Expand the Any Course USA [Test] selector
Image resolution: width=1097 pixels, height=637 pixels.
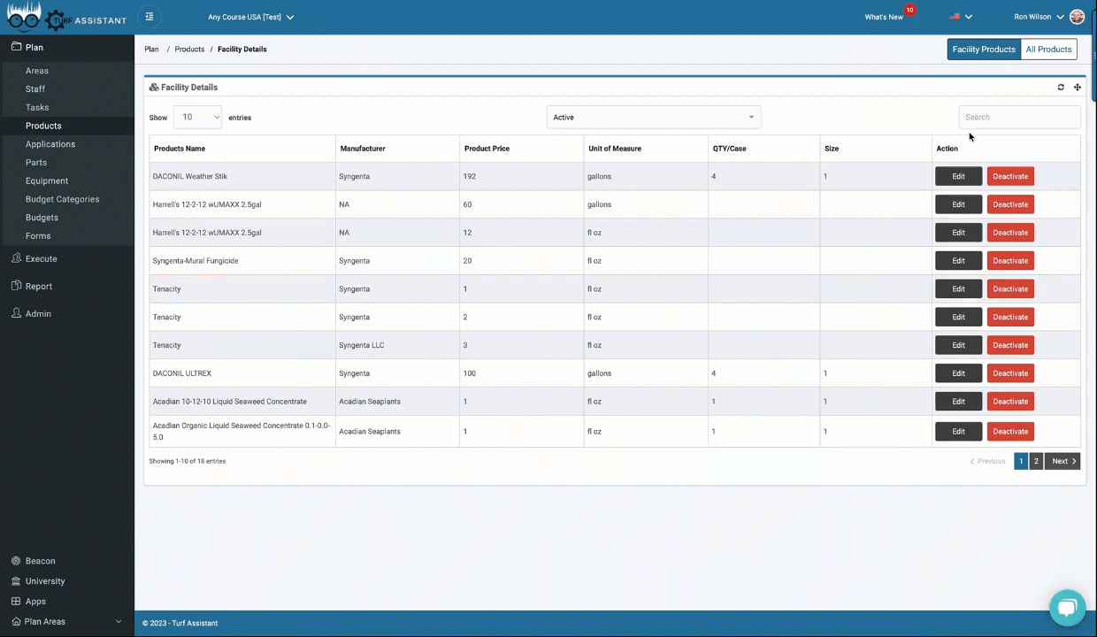(250, 17)
